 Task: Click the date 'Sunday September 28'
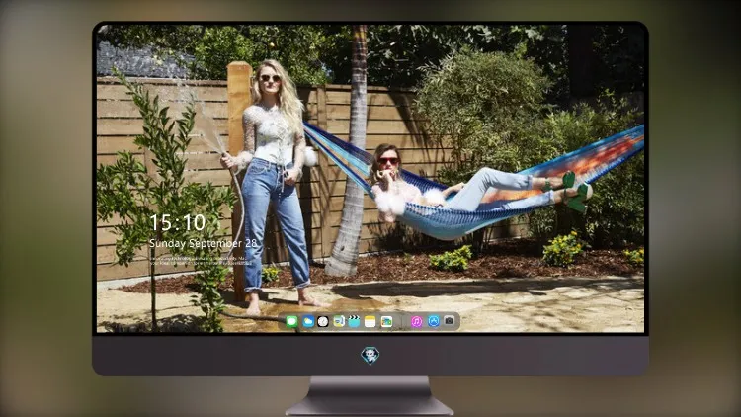(204, 243)
